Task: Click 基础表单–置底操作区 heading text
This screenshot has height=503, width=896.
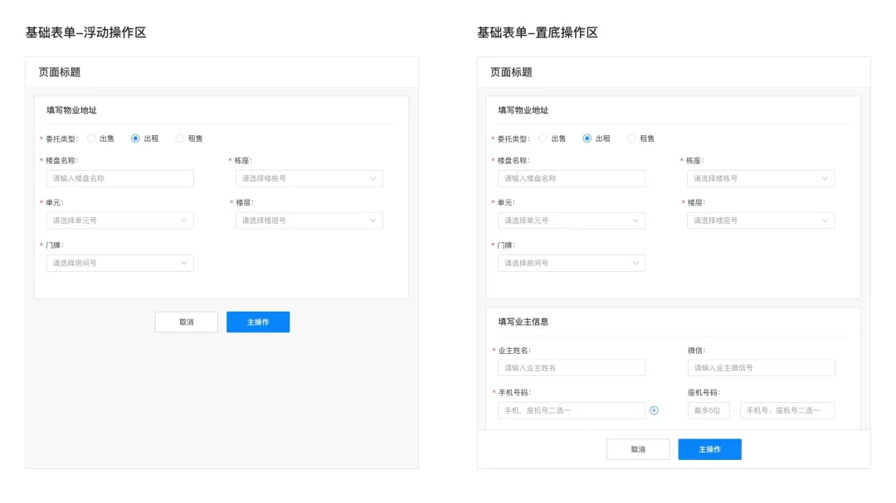Action: [x=538, y=32]
